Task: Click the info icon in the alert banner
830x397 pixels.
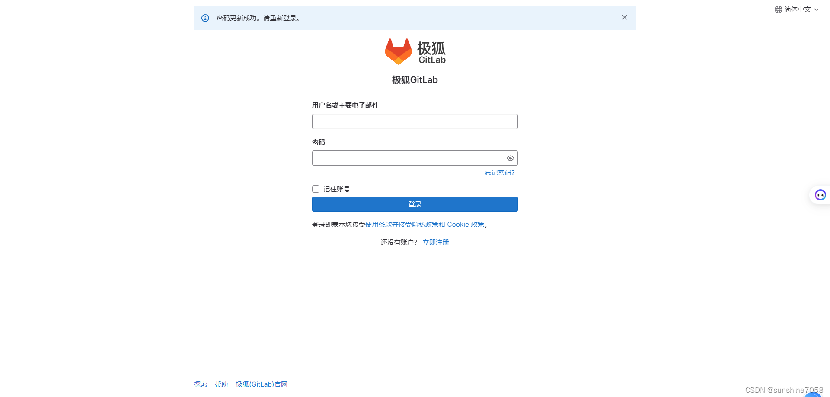Action: tap(205, 18)
